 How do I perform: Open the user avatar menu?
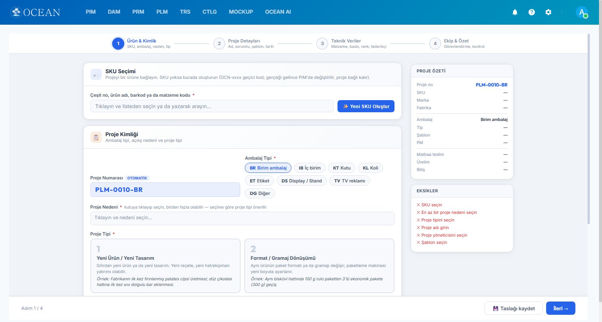click(x=582, y=12)
